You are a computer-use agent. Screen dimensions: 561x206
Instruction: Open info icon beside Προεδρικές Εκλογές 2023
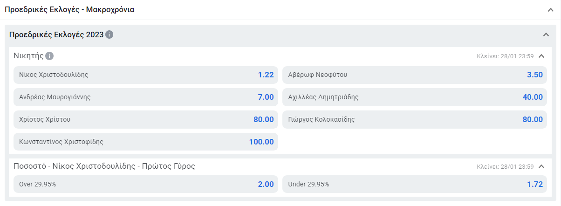(x=109, y=34)
